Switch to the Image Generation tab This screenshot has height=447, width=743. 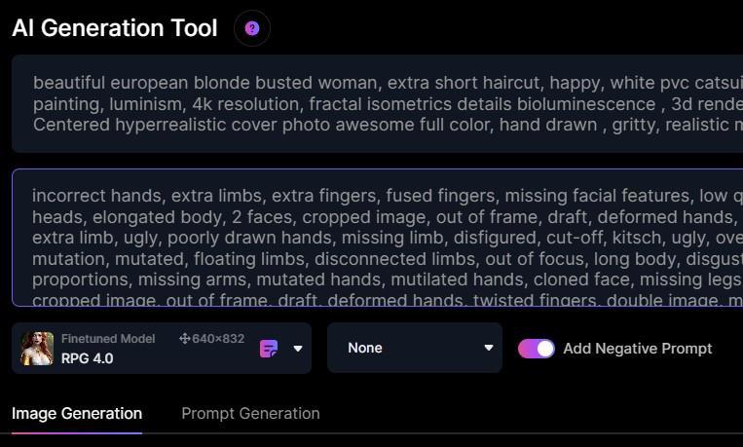coord(77,413)
